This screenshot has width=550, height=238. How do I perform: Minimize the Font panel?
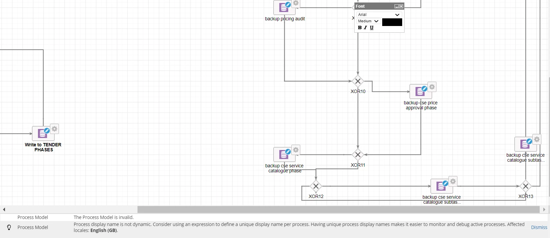[397, 6]
